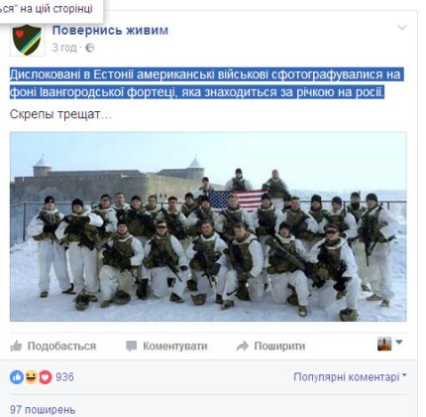This screenshot has width=426, height=417.
Task: Open the Повернись живим page name link
Action: click(110, 30)
